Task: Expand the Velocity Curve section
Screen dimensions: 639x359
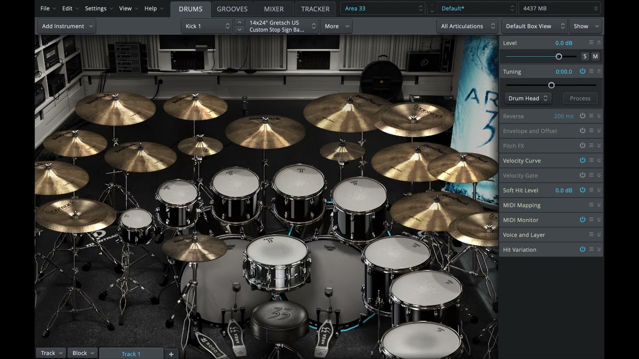Action: click(x=599, y=160)
